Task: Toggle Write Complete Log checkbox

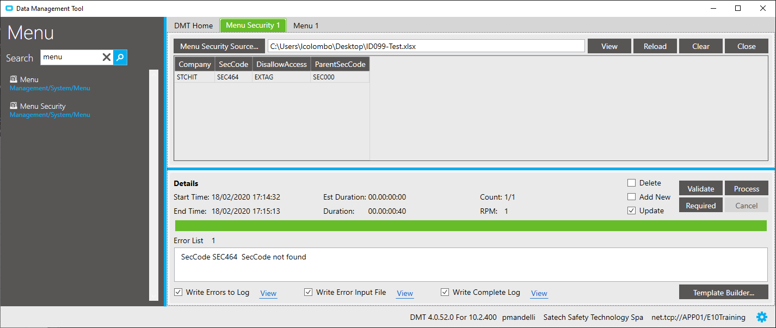Action: [445, 292]
